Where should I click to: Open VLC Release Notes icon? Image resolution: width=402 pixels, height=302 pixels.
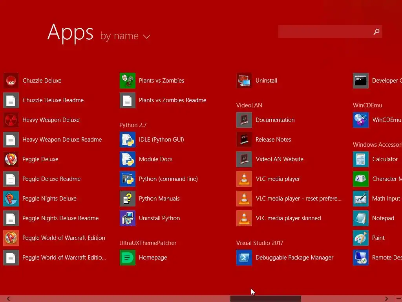pyautogui.click(x=244, y=140)
